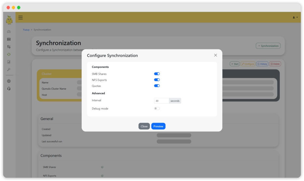Screen dimensions: 304x181
Task: Close the Configure Synchronization dialog with X
Action: 216,55
